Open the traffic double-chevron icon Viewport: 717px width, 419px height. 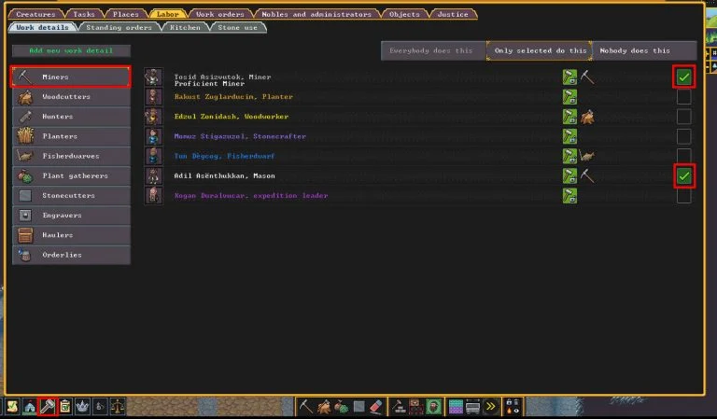pos(491,406)
